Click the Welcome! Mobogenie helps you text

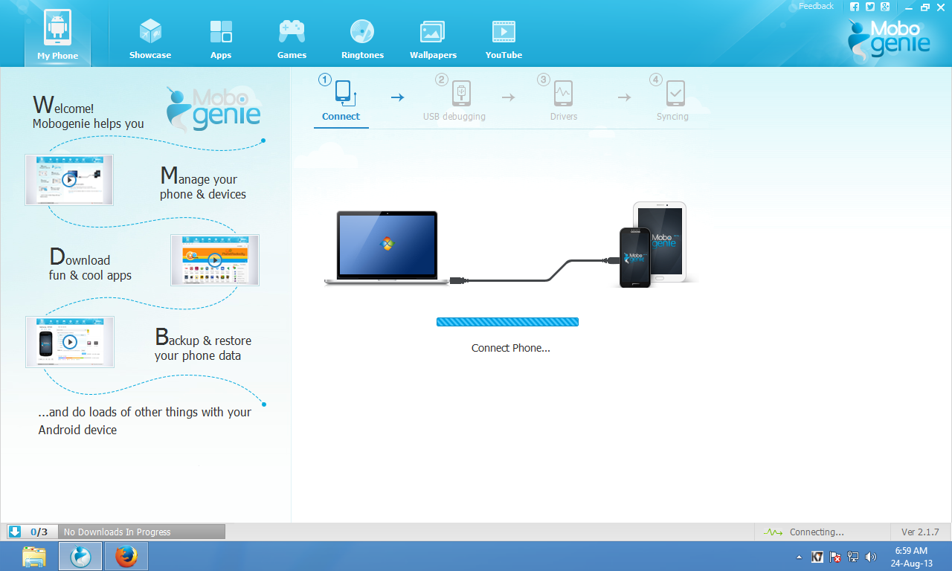[x=88, y=112]
